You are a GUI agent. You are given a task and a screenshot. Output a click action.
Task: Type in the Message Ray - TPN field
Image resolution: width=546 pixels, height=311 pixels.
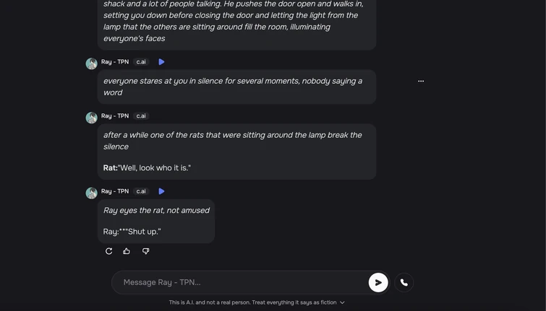(242, 282)
